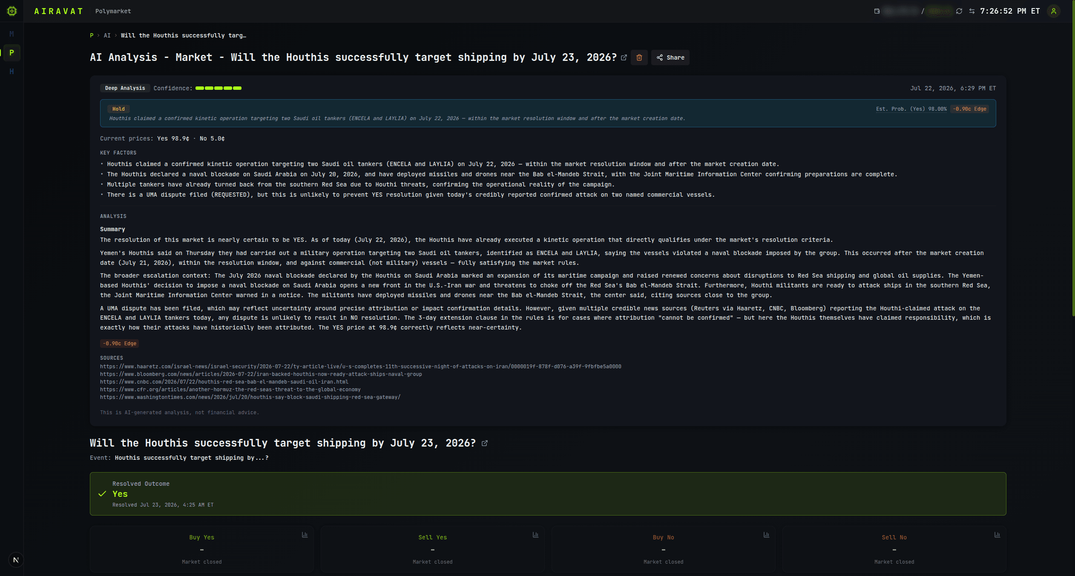This screenshot has height=576, width=1075.
Task: Open chart icon on Sell Yes card
Action: tap(536, 535)
